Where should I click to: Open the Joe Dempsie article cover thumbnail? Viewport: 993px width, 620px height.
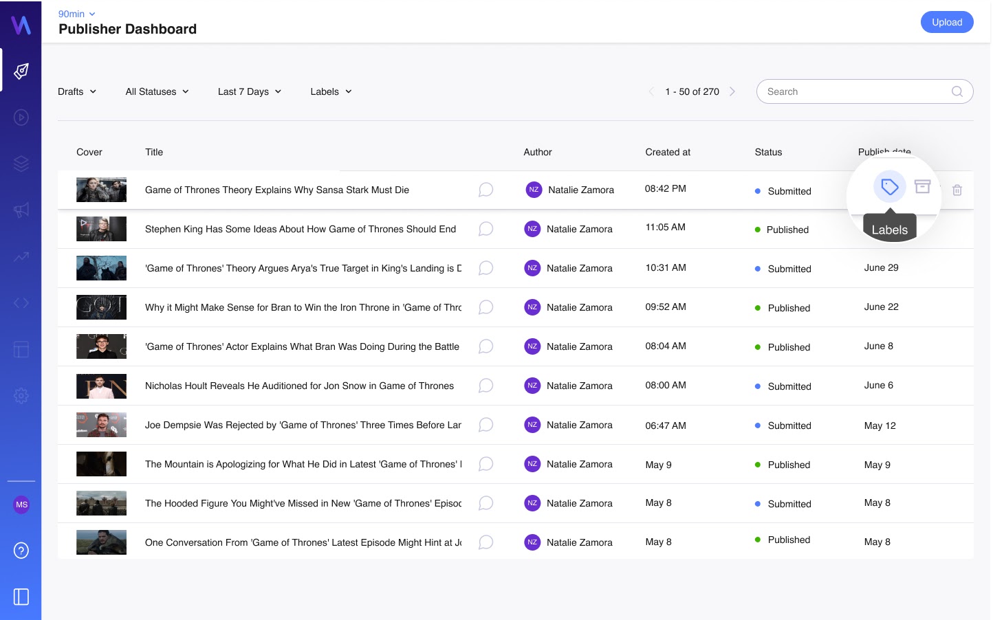pyautogui.click(x=101, y=425)
